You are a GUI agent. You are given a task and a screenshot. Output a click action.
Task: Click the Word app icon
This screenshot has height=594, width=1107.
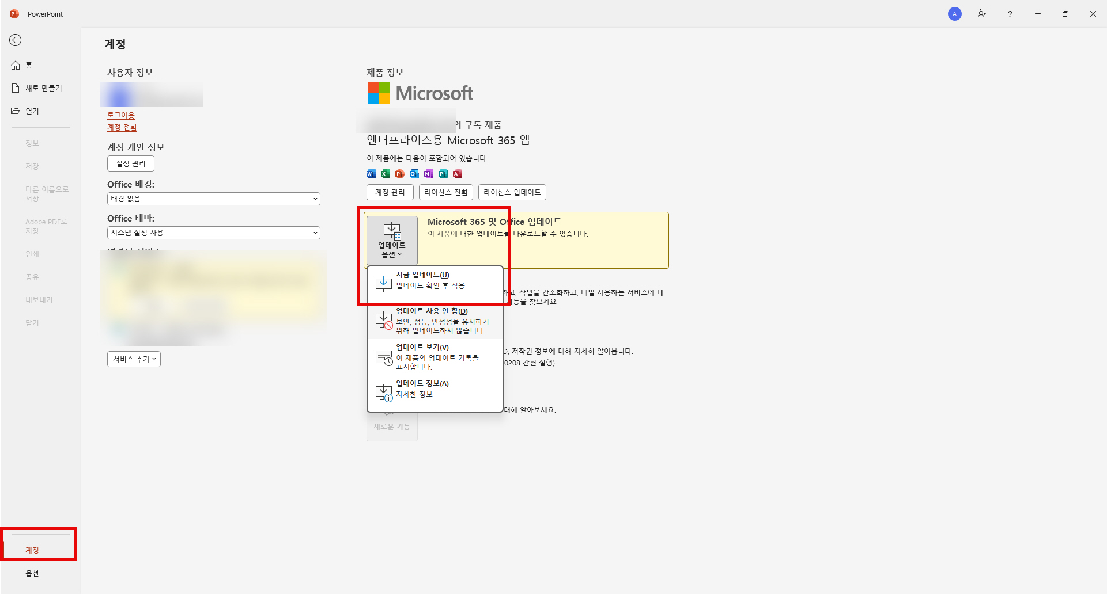[371, 174]
